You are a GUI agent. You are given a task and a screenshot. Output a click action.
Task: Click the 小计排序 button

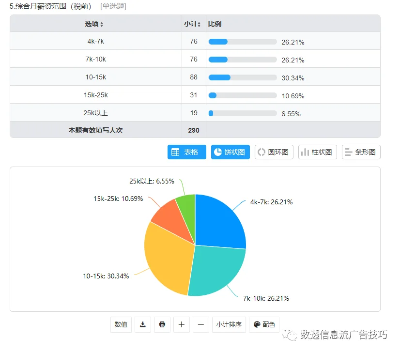pyautogui.click(x=229, y=324)
